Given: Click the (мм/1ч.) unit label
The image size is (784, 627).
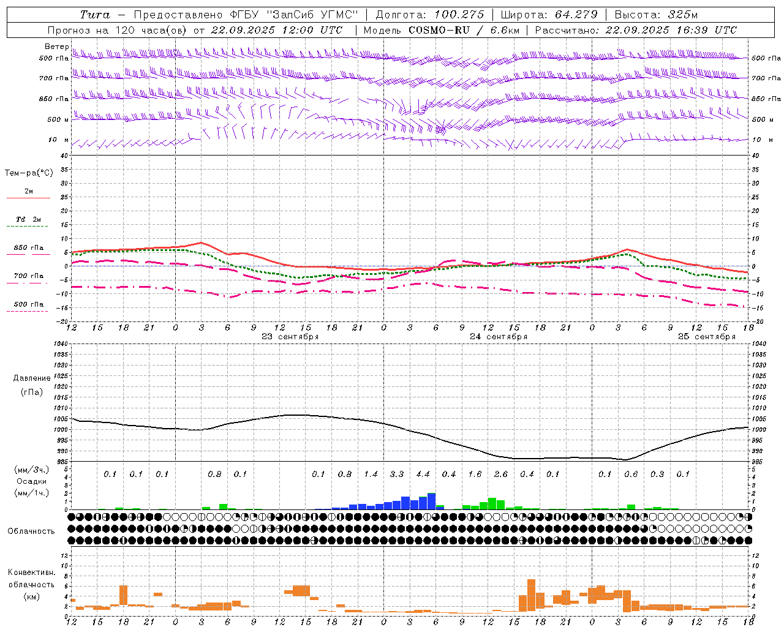Looking at the screenshot, I should click(31, 492).
